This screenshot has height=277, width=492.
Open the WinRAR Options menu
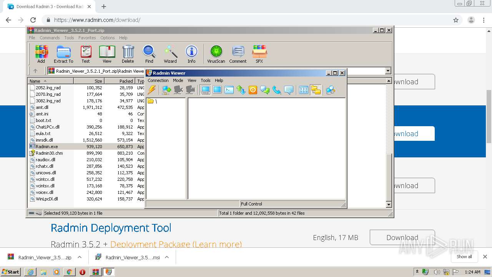pos(108,38)
